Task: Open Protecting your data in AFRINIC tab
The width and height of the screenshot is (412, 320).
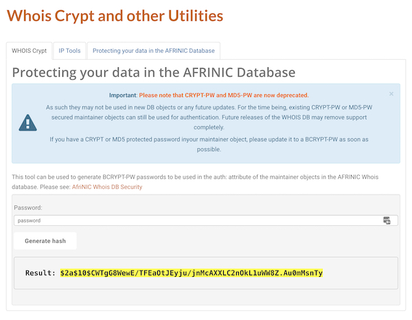Action: point(154,51)
